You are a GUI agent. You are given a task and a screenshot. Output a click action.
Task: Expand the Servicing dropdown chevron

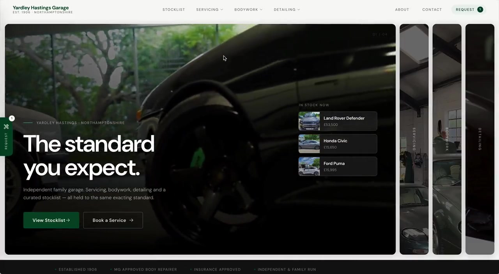pyautogui.click(x=222, y=9)
